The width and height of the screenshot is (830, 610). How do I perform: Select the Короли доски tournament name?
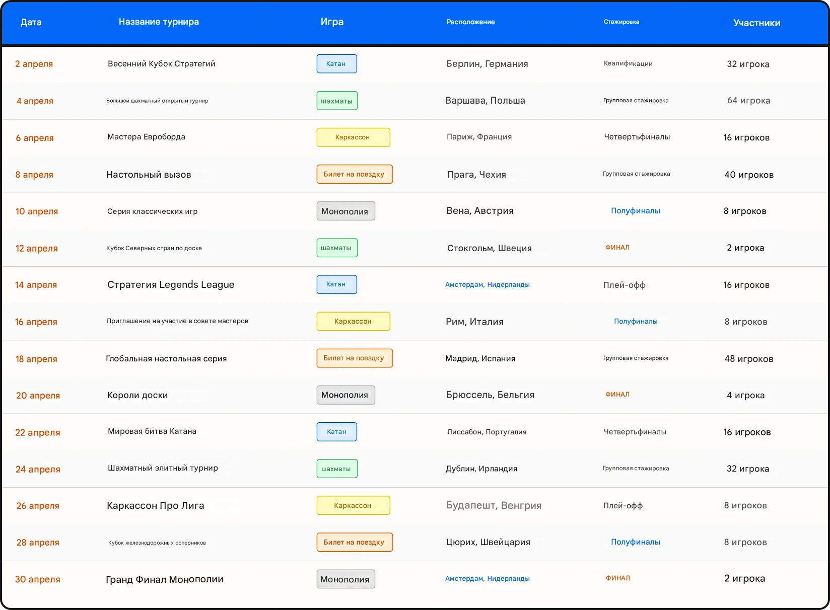pyautogui.click(x=137, y=395)
